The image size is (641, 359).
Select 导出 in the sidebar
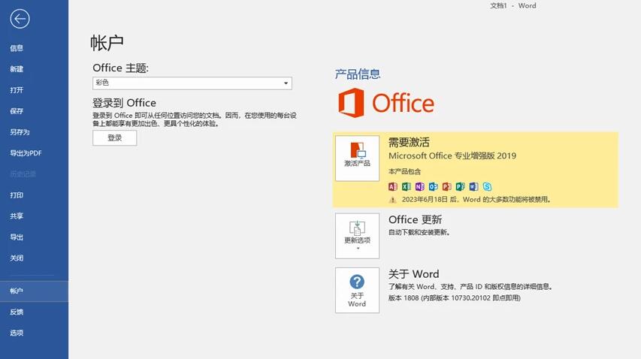(17, 237)
